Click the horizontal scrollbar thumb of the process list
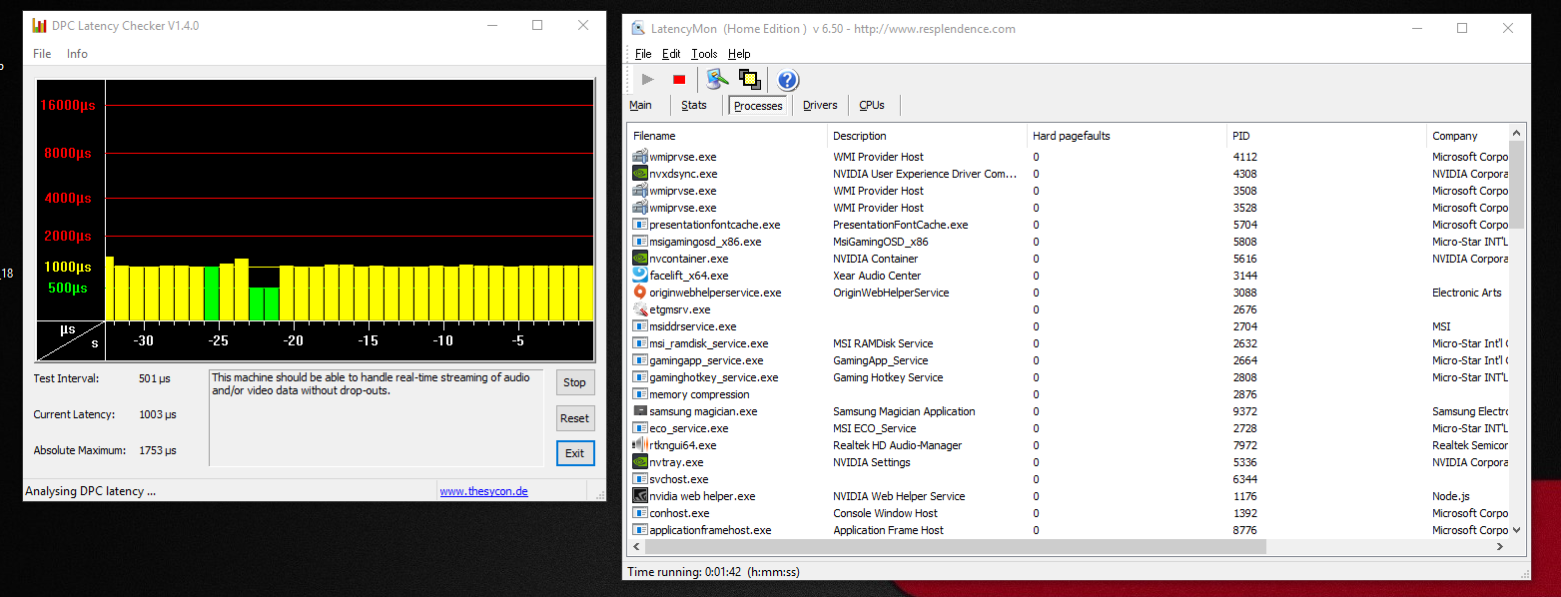 (955, 547)
